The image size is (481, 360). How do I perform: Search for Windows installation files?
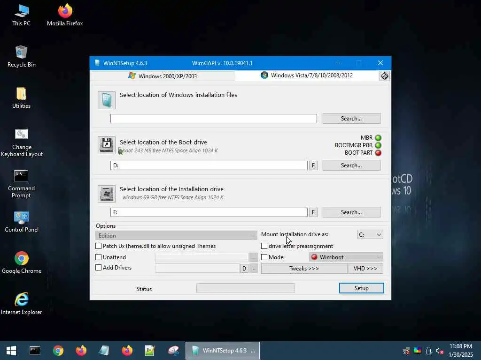(351, 119)
